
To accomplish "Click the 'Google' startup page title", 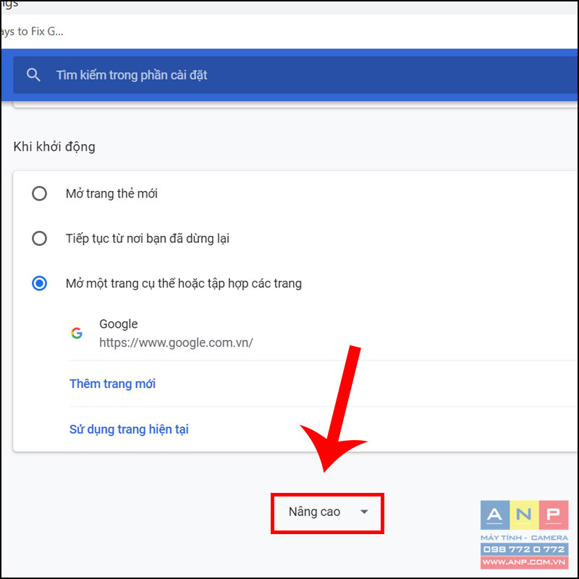I will pyautogui.click(x=119, y=324).
